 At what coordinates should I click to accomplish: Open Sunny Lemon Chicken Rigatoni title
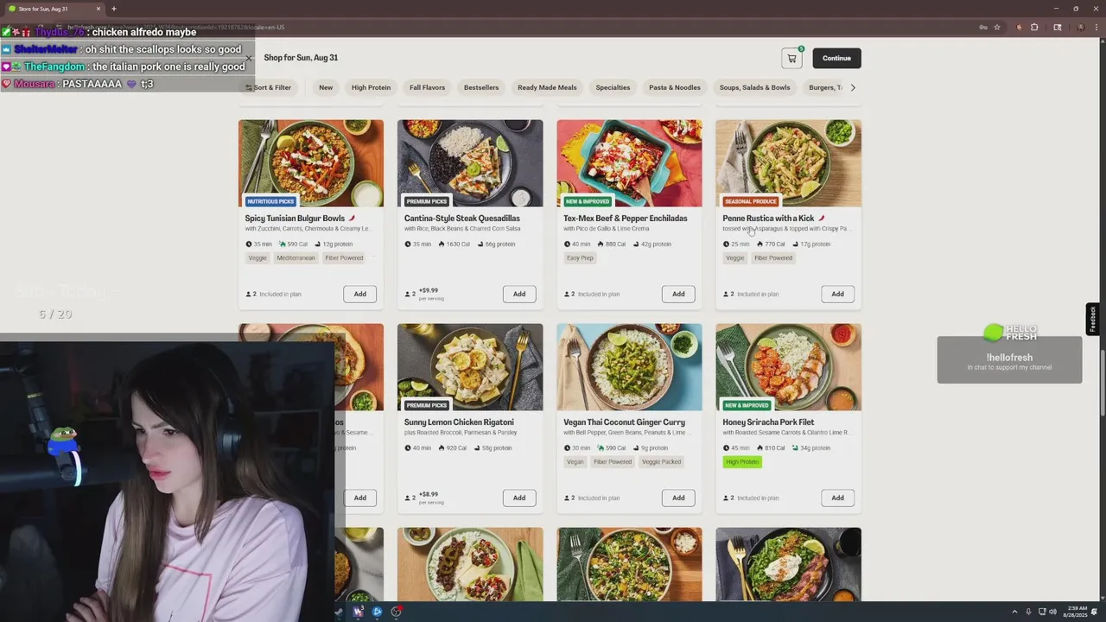[x=459, y=422]
